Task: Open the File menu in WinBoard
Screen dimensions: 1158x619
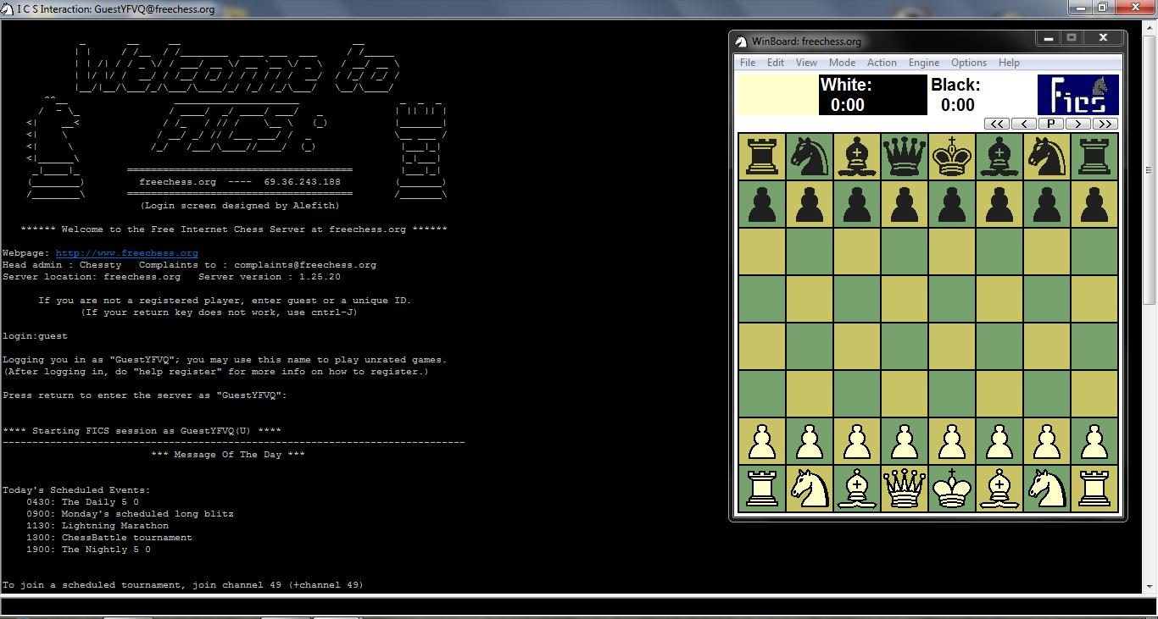Action: pyautogui.click(x=748, y=63)
